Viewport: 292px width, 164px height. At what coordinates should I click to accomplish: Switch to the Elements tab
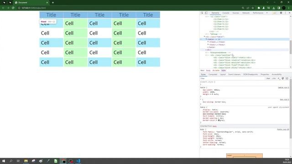coord(215,13)
